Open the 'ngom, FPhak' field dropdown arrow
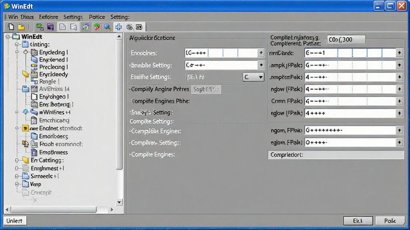This screenshot has height=230, width=410. [x=399, y=130]
